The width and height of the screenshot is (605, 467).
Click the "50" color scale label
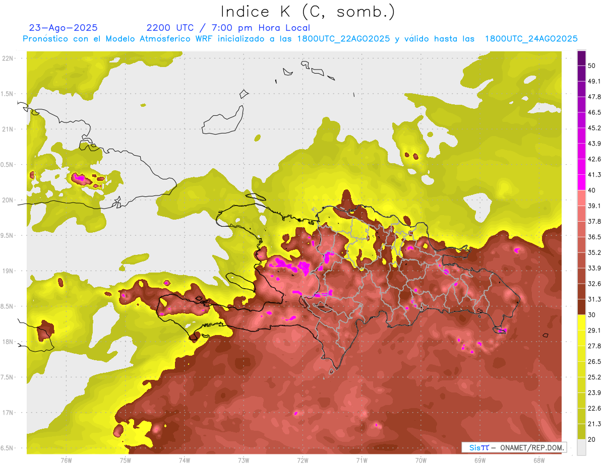(592, 66)
